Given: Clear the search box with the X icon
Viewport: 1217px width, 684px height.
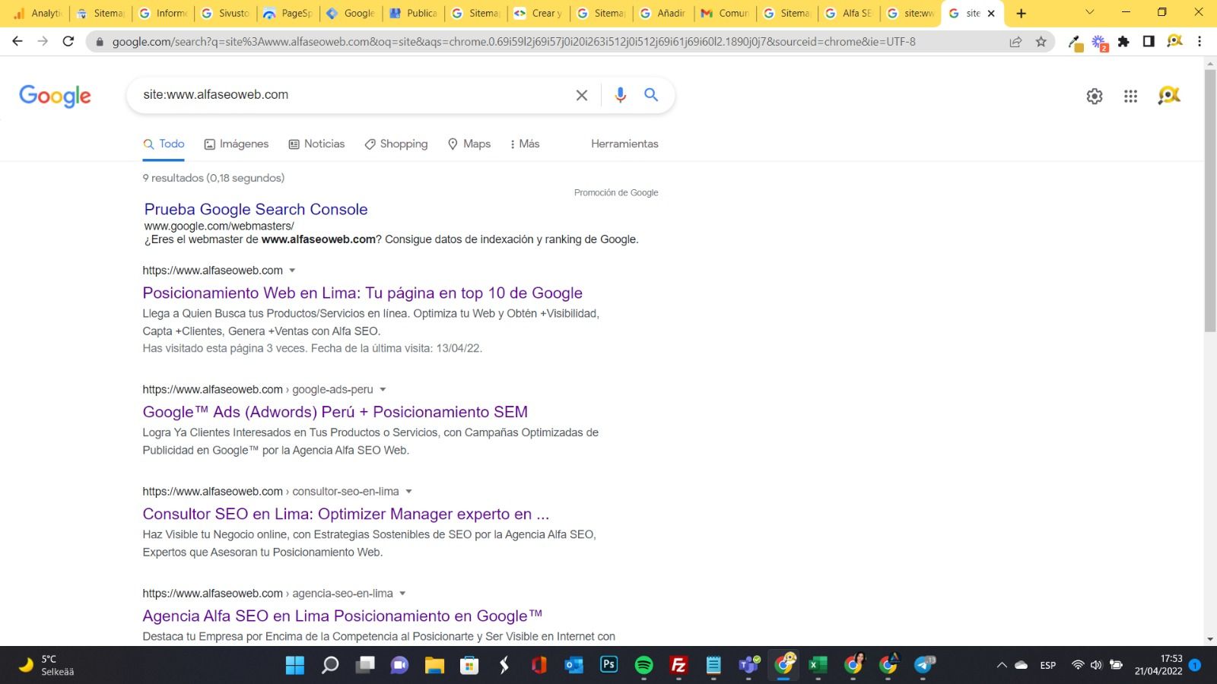Looking at the screenshot, I should (581, 95).
